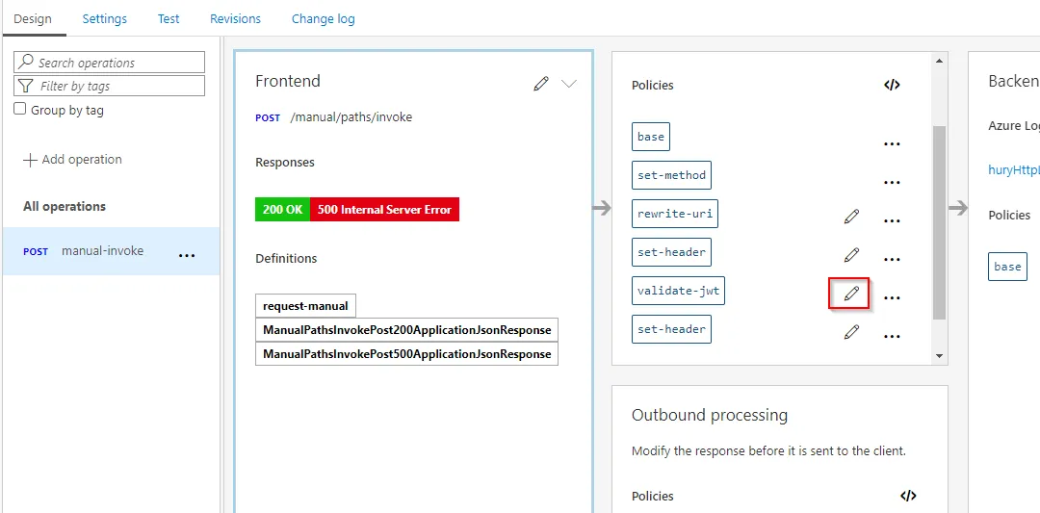Select the manual-invoke POST operation
Viewport: 1040px width, 513px height.
coord(102,251)
